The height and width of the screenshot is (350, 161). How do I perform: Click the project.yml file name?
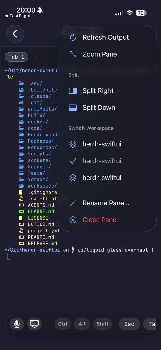tap(44, 231)
